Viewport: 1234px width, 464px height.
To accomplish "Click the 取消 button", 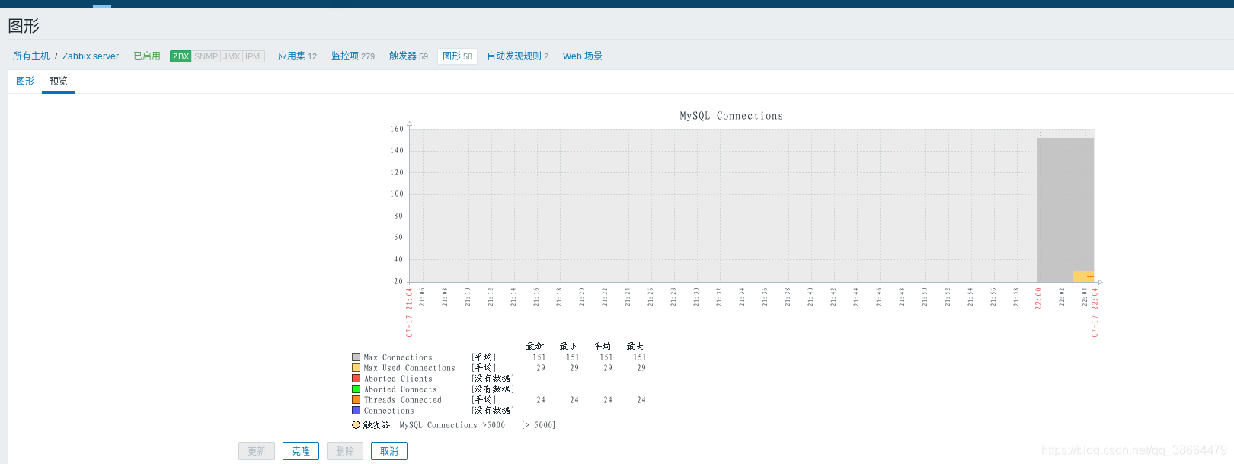I will (389, 451).
